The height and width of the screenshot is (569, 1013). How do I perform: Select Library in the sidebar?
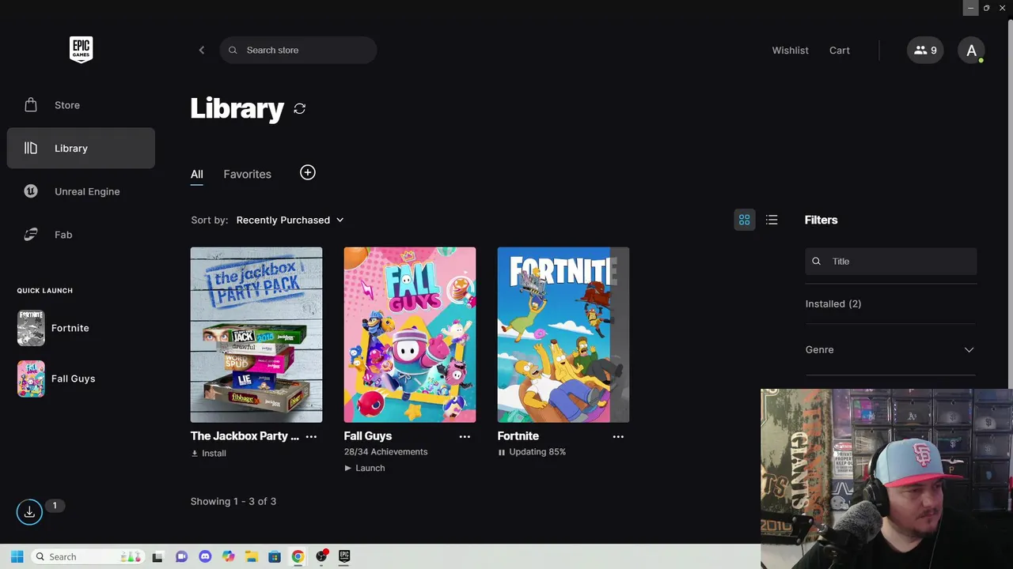click(81, 148)
